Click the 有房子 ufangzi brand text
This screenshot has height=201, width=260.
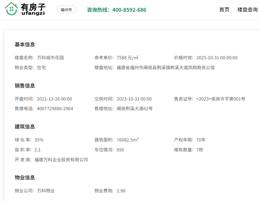click(x=33, y=9)
